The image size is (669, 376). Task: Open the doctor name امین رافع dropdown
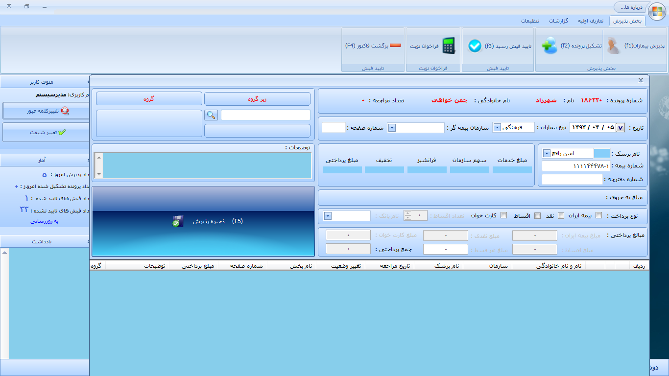pyautogui.click(x=546, y=154)
